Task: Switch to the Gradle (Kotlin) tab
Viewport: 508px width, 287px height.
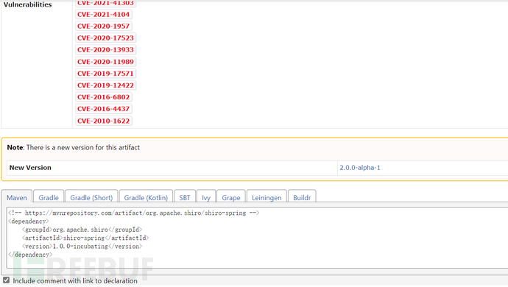Action: click(x=146, y=197)
